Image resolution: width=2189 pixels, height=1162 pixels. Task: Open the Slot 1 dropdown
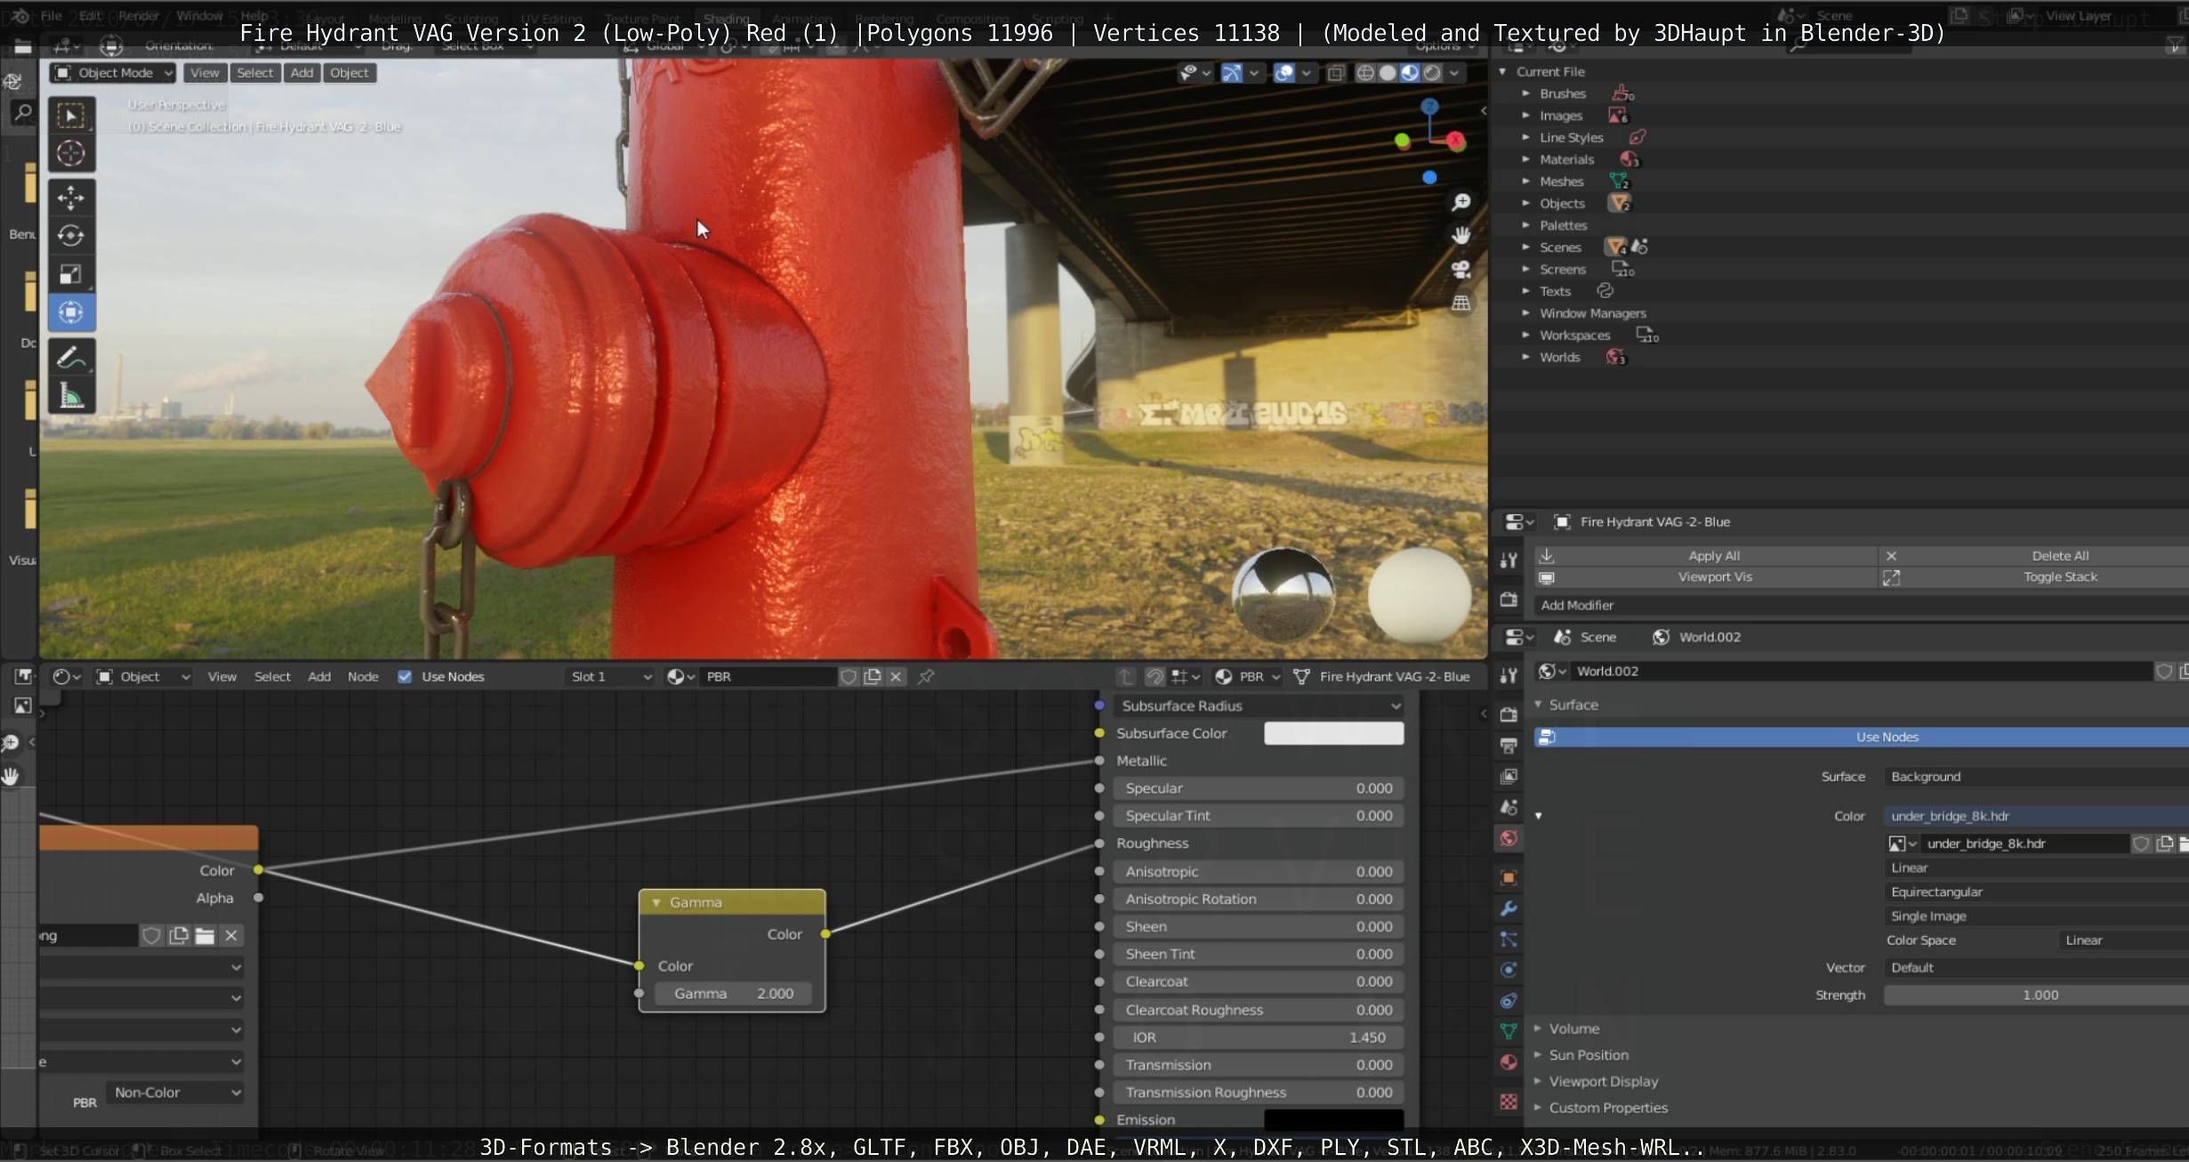coord(610,676)
